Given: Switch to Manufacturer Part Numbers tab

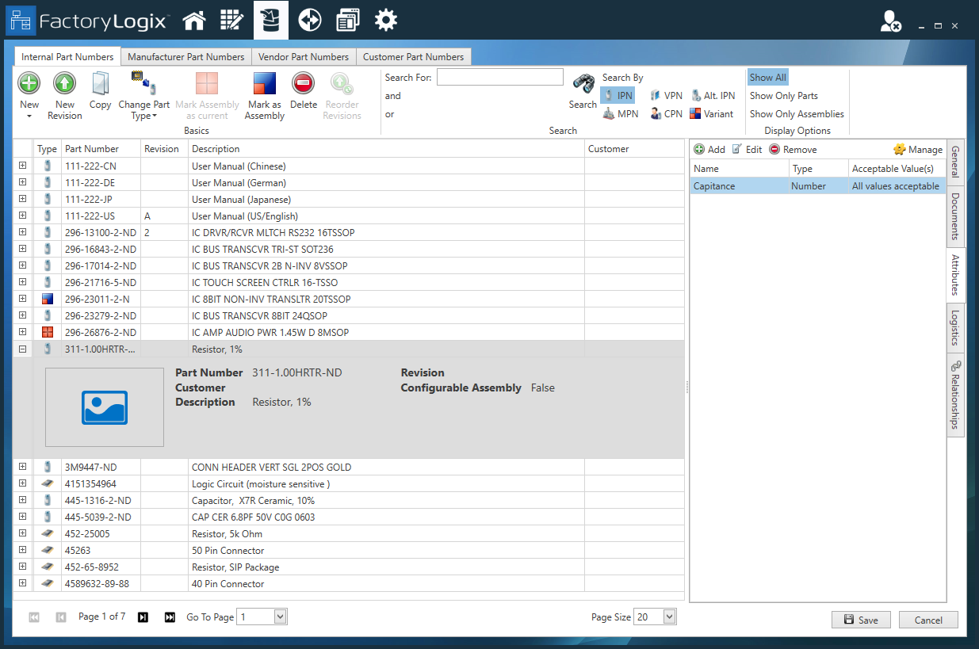Looking at the screenshot, I should tap(185, 57).
